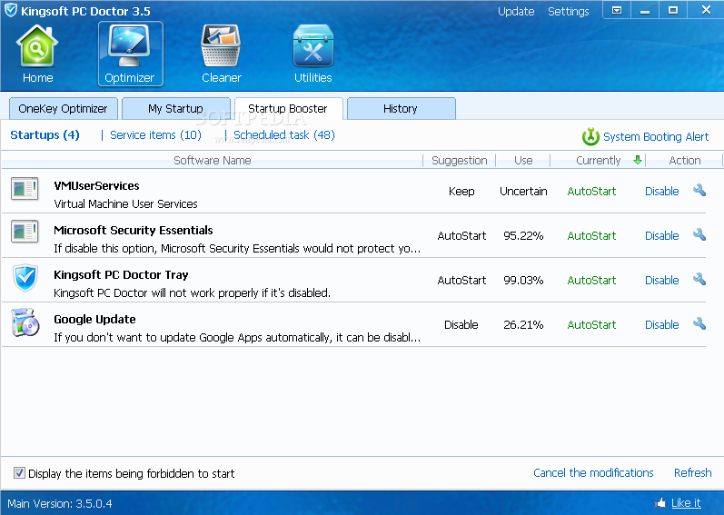Switch to OneKey Optimizer tab
724x515 pixels.
tap(64, 108)
